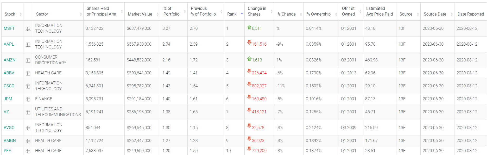
Task: Sort by the Qtr 1st Owned column
Action: (351, 12)
